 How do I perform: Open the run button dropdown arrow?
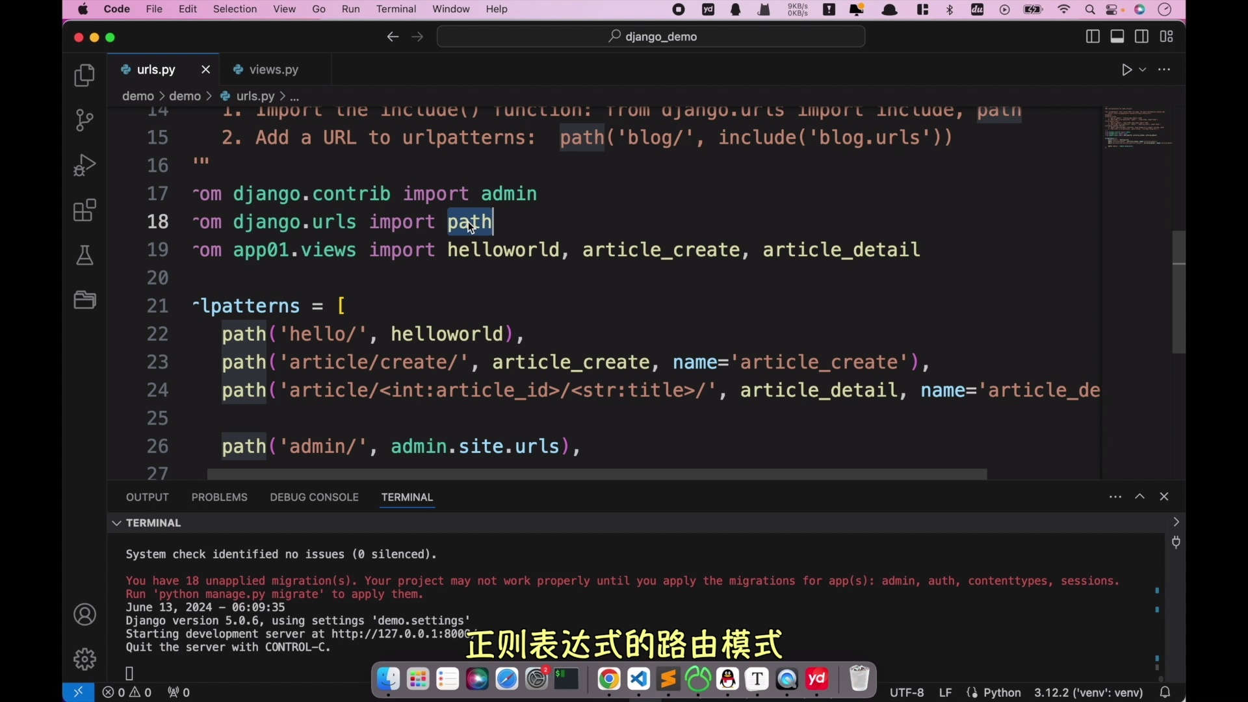(x=1143, y=70)
